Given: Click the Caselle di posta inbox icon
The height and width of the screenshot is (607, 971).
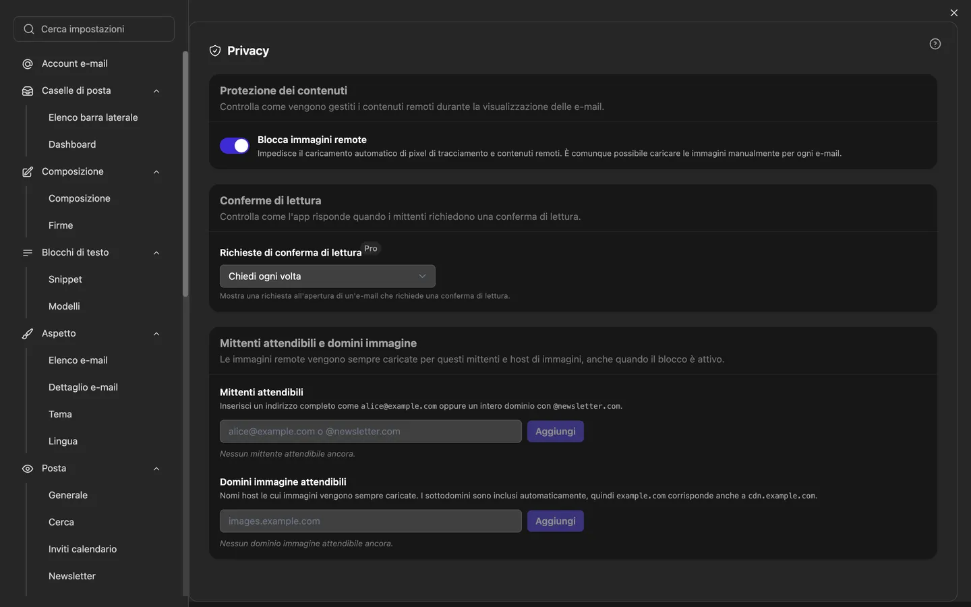Looking at the screenshot, I should click(x=28, y=91).
